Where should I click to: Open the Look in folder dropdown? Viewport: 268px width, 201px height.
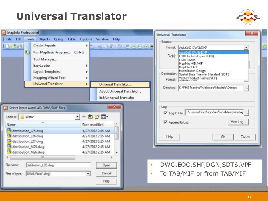point(77,117)
